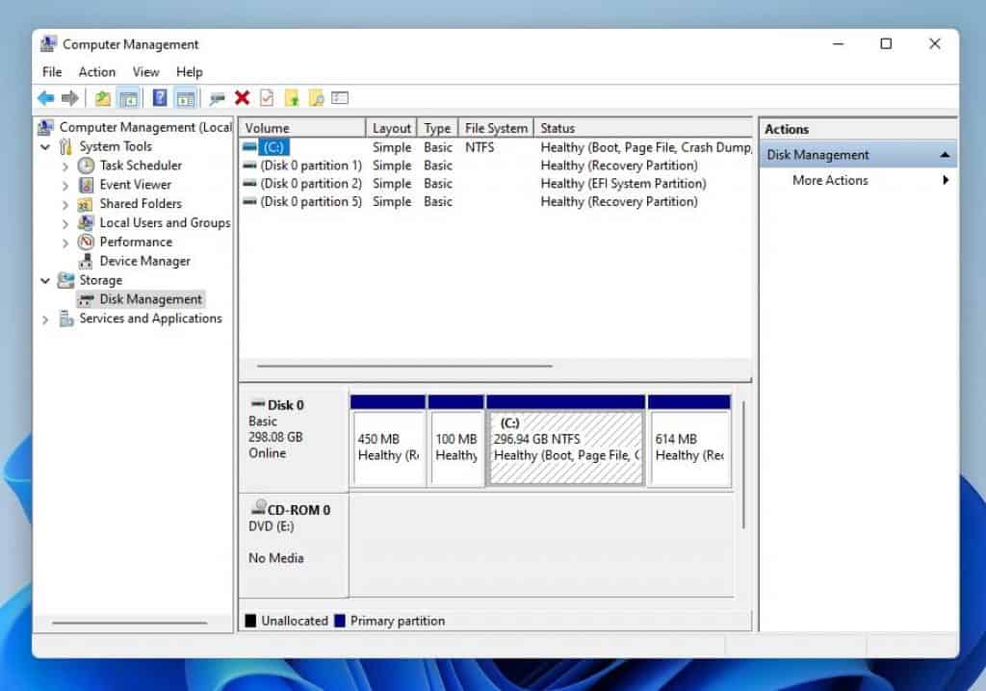Sort by the File System column header

496,128
